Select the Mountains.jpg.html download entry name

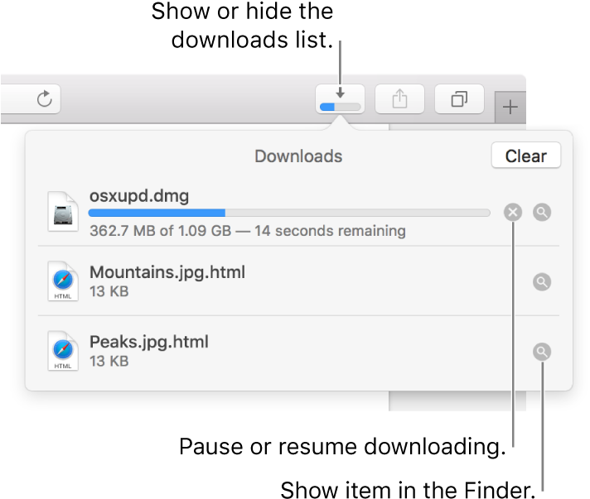[167, 272]
